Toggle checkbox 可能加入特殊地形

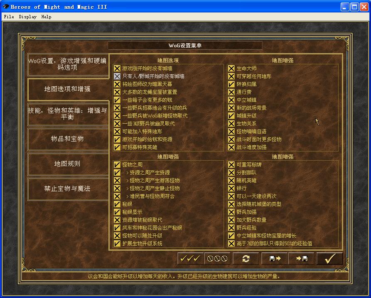(117, 132)
